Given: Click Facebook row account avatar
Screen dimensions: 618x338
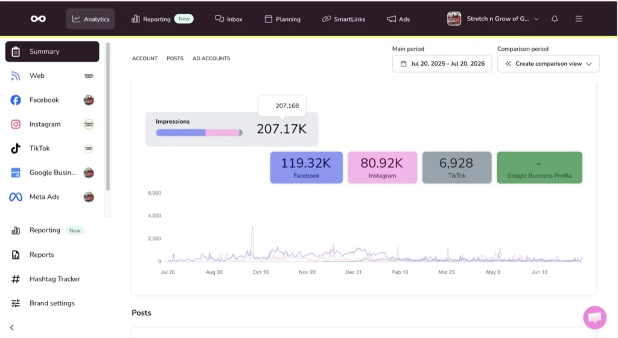Looking at the screenshot, I should pos(89,100).
